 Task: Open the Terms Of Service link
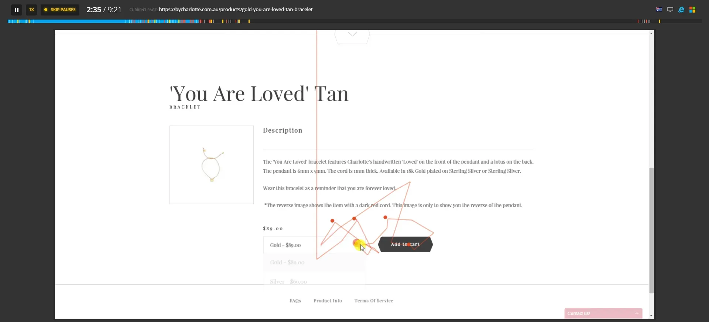(373, 301)
